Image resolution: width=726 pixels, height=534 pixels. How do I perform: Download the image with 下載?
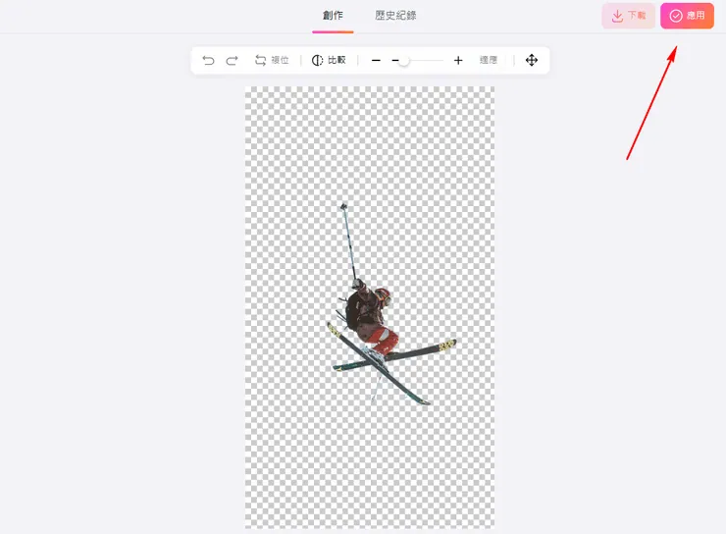point(628,16)
